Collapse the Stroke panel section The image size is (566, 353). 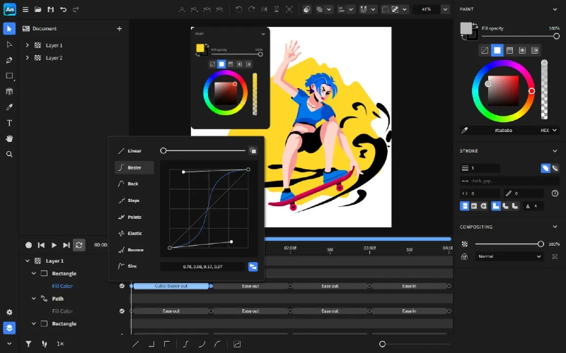coord(555,151)
